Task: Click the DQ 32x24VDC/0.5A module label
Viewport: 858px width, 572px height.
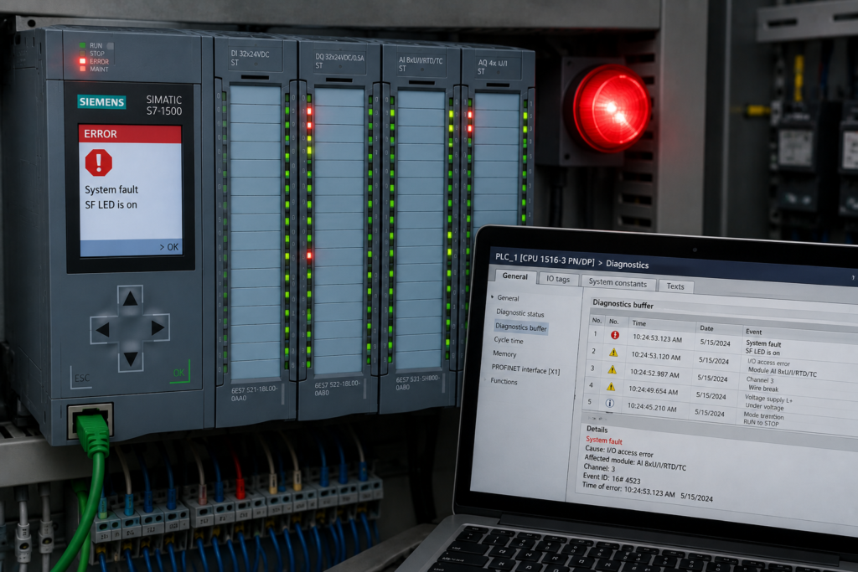Action: point(339,60)
